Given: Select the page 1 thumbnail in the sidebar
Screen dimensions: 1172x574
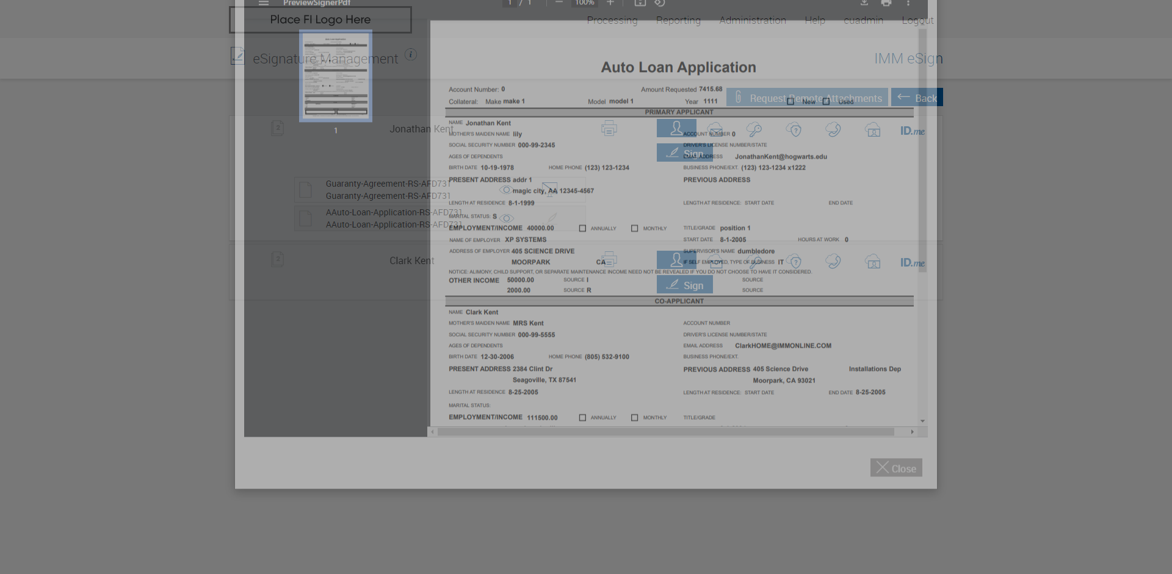Looking at the screenshot, I should pos(336,76).
